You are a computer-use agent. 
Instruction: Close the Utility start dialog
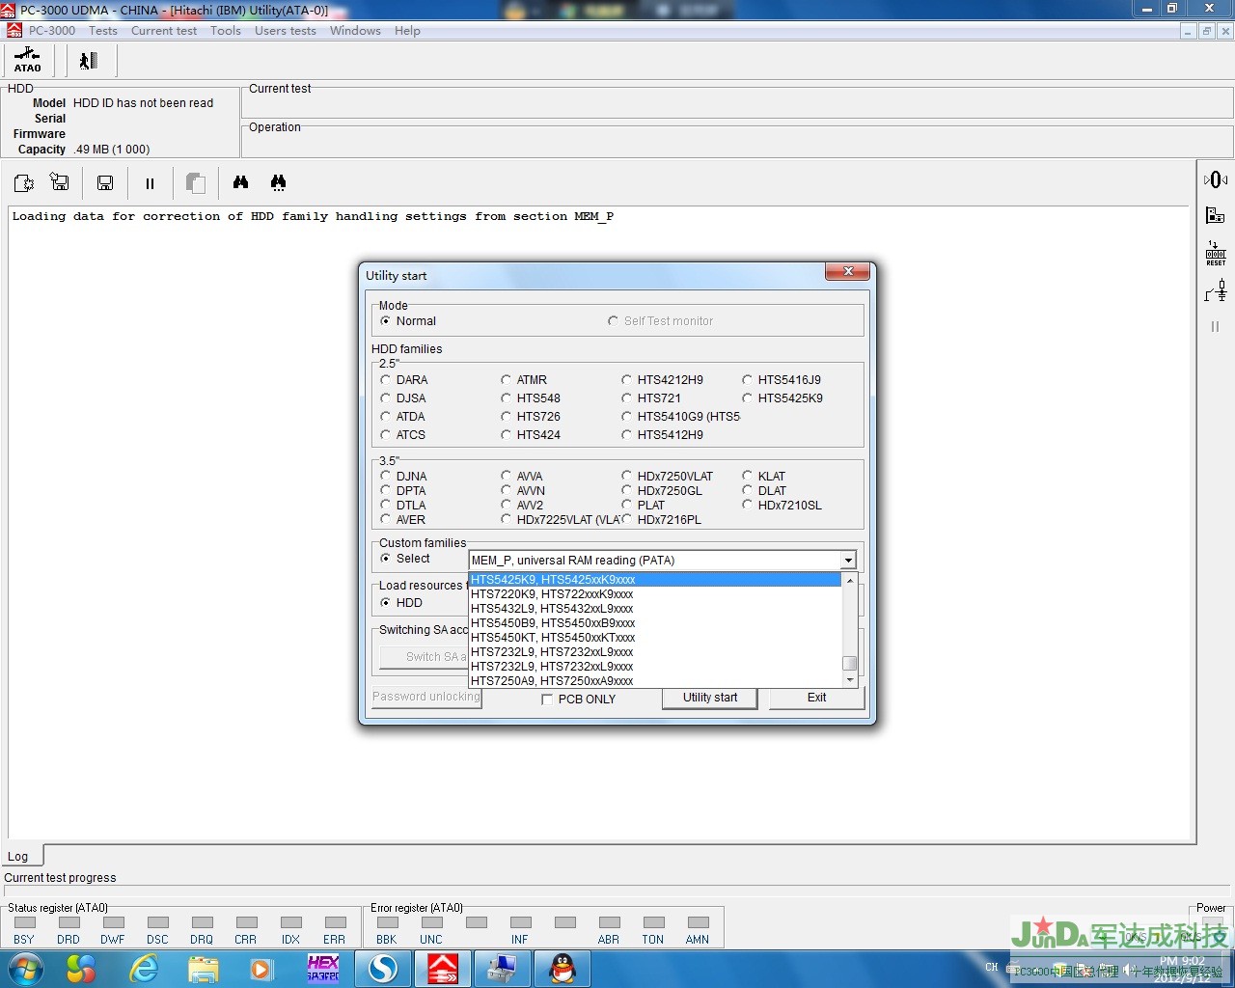point(848,272)
